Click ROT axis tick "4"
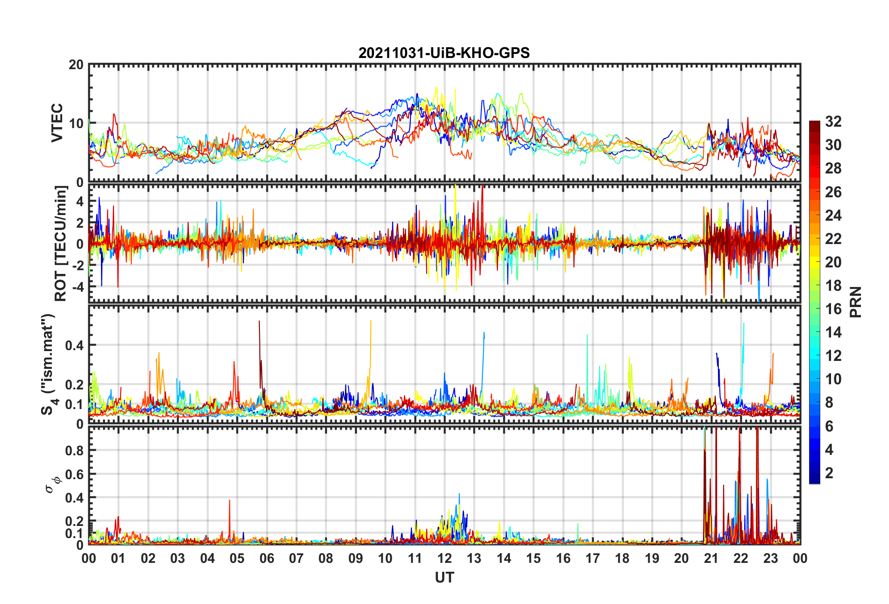Image resolution: width=889 pixels, height=604 pixels. coord(80,201)
